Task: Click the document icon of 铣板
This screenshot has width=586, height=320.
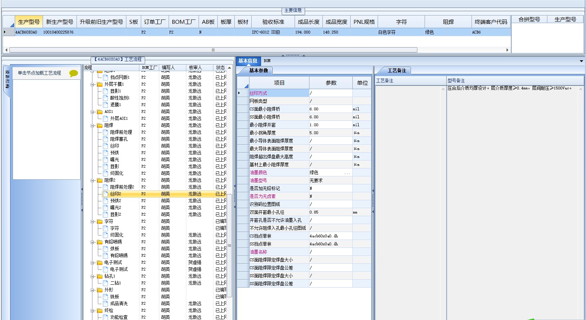Action: click(106, 297)
